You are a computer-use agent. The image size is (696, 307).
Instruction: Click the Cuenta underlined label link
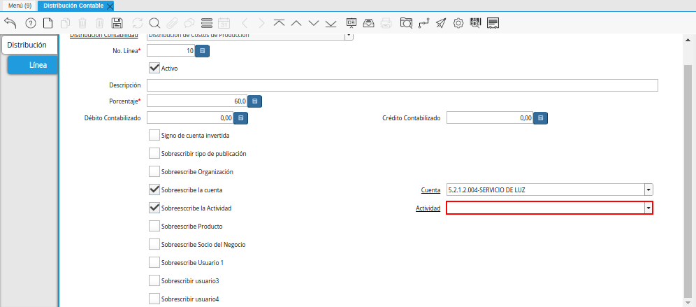pos(430,190)
